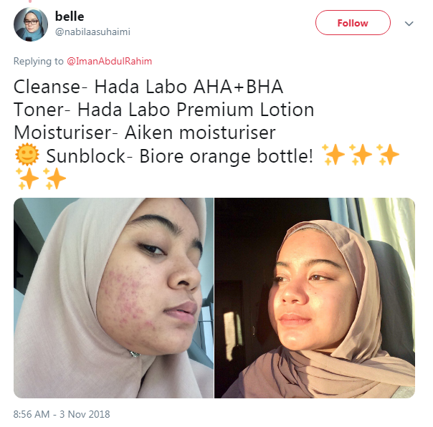Click the Follow button
This screenshot has width=433, height=427.
[353, 23]
